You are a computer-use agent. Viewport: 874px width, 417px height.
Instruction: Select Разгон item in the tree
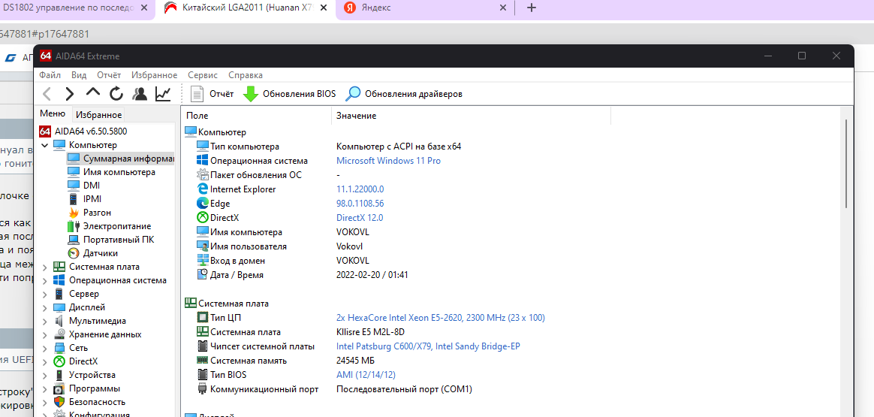point(97,213)
